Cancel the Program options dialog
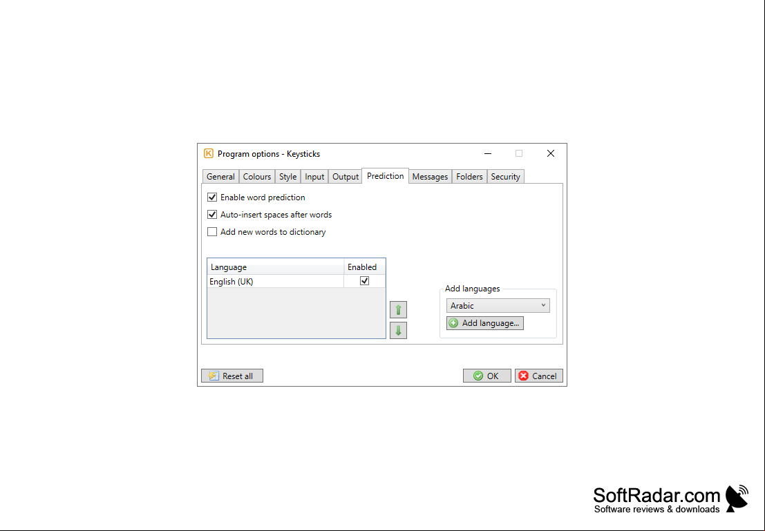 tap(538, 376)
